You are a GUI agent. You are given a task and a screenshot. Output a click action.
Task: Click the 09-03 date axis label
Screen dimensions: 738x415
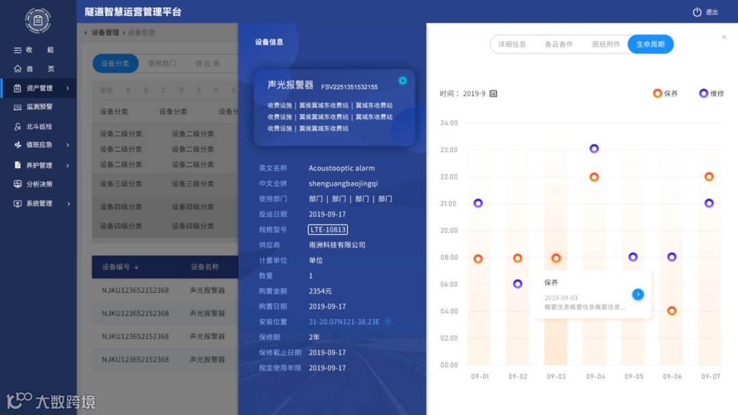556,377
